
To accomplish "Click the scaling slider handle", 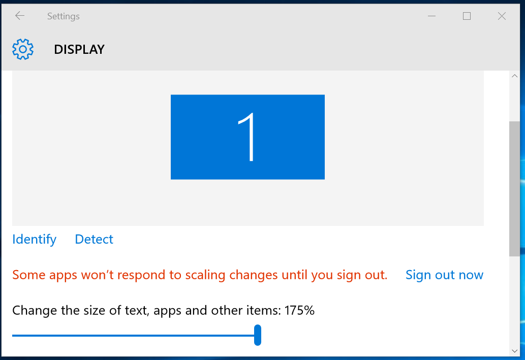I will pyautogui.click(x=258, y=336).
